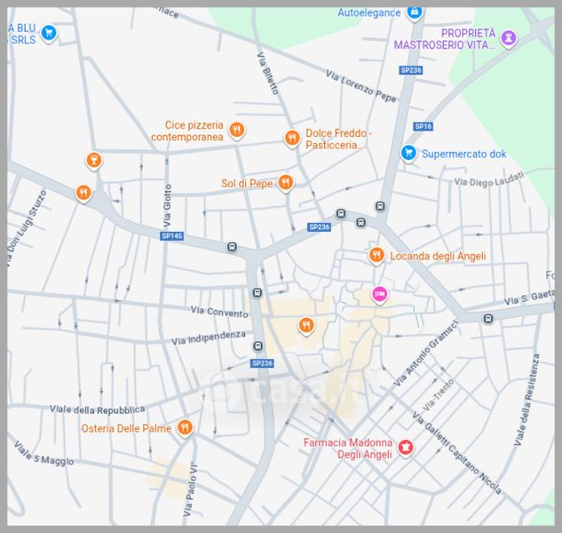
Task: Open the Farmacia Madonna Degli Angeli pharmacy icon
Action: (406, 448)
